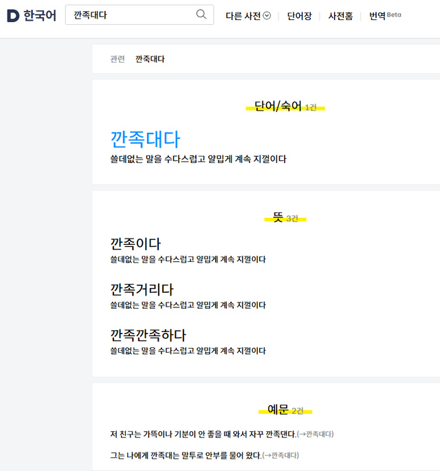Click the definition text under blue 깐족대다

[198, 159]
